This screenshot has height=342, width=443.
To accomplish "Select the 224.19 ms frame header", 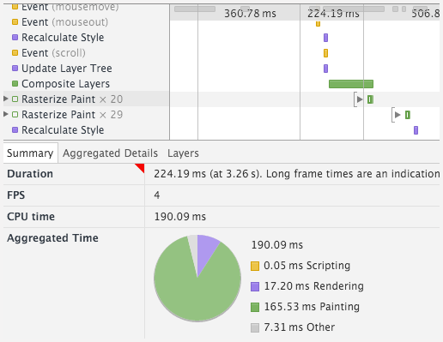I will [332, 13].
